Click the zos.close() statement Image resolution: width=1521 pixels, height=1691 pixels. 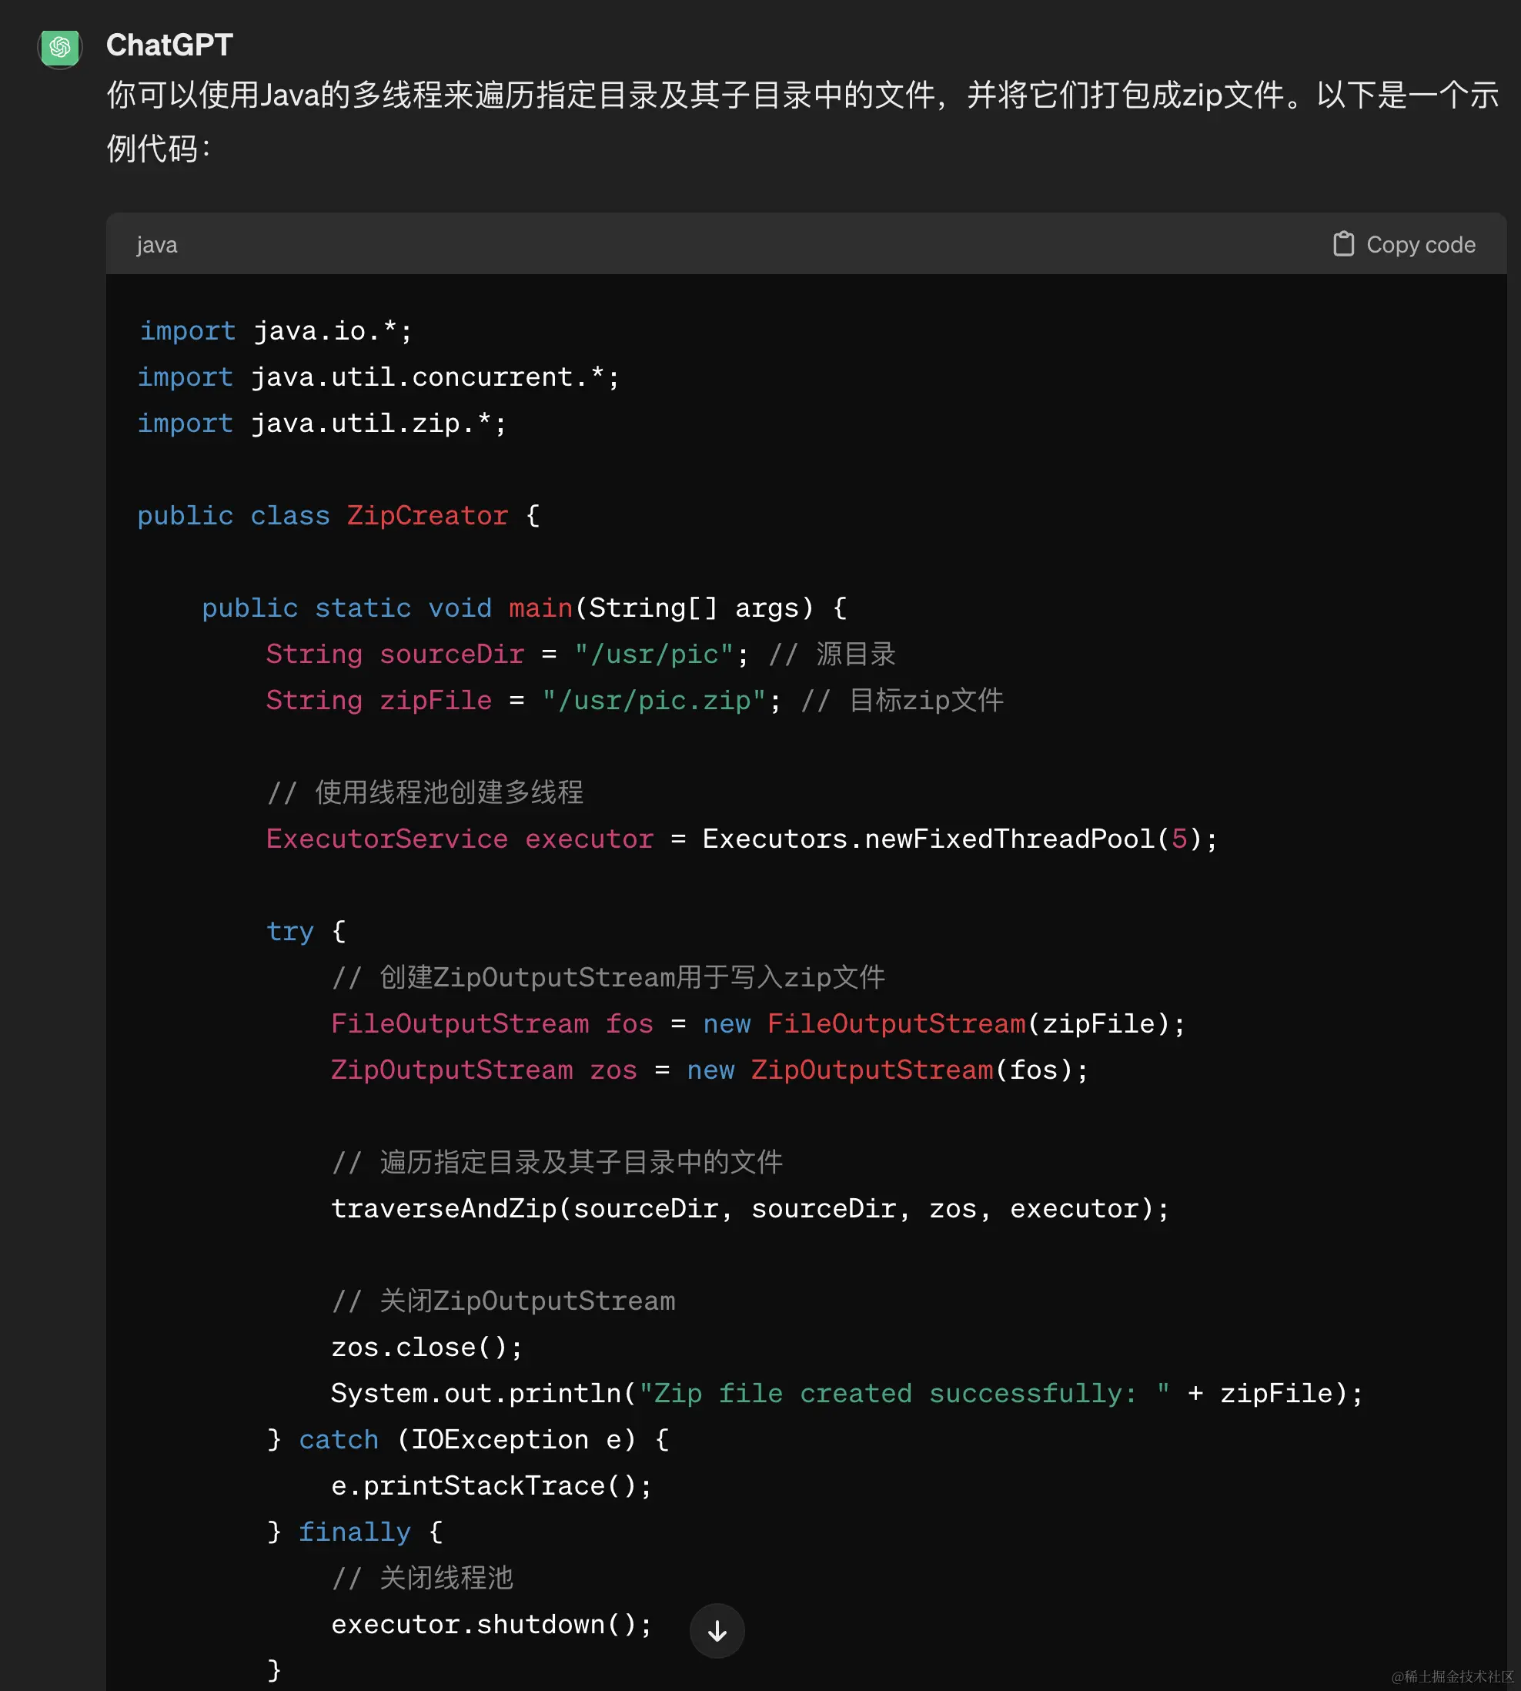(x=426, y=1348)
